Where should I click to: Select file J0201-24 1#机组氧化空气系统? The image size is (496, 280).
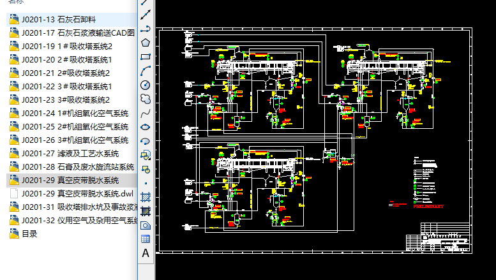74,113
